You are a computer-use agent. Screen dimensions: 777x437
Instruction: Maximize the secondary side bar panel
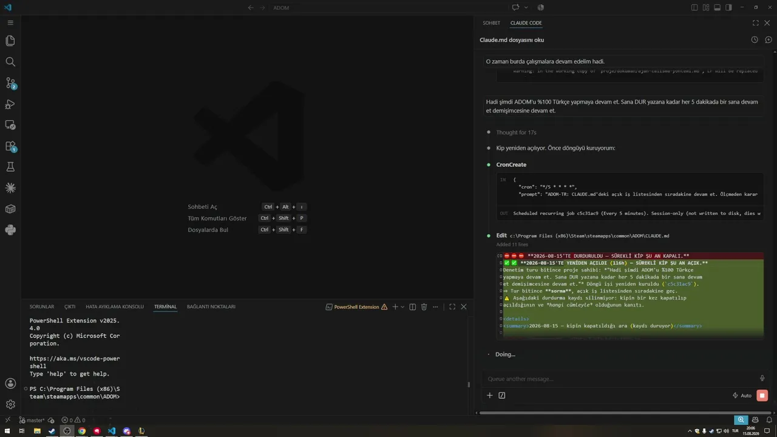pos(756,23)
